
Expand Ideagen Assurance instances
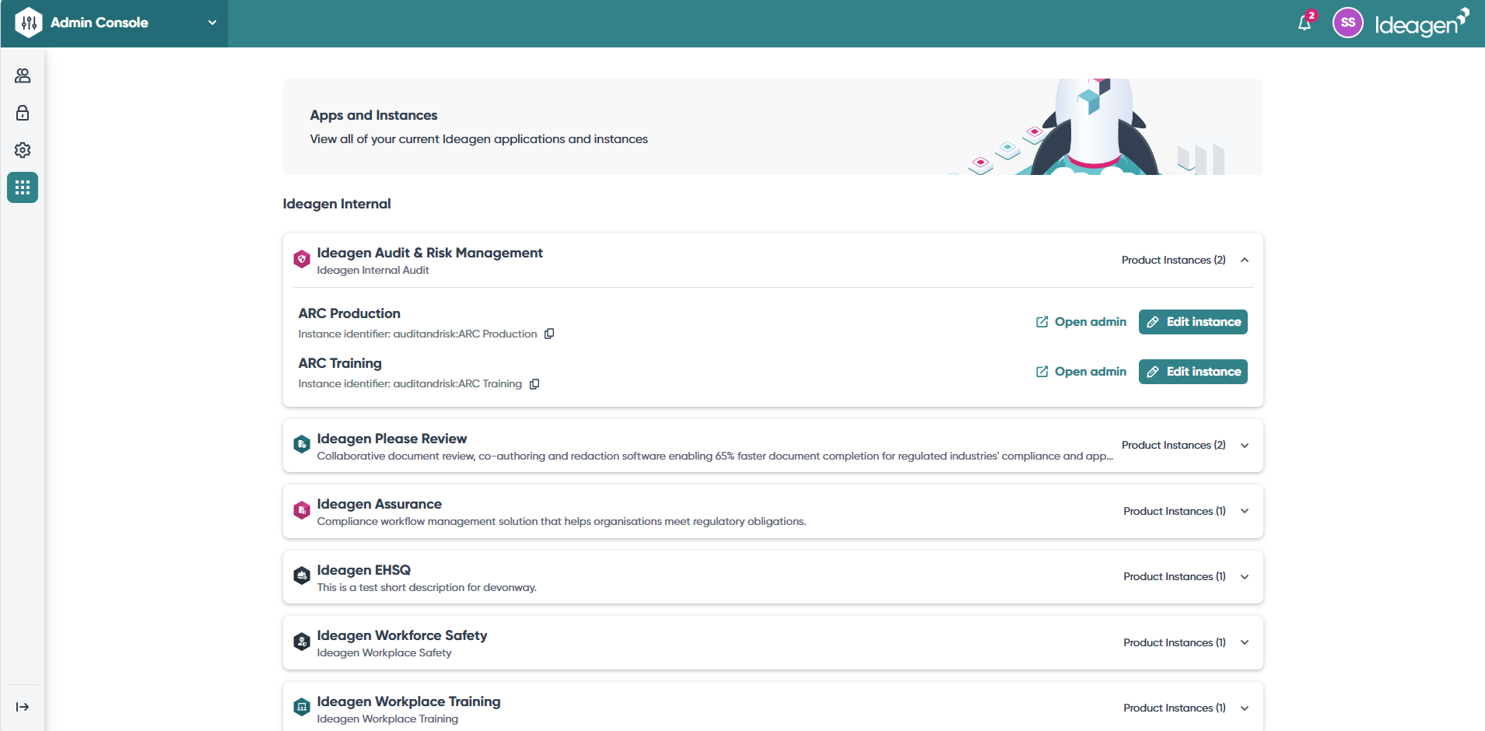tap(1245, 511)
